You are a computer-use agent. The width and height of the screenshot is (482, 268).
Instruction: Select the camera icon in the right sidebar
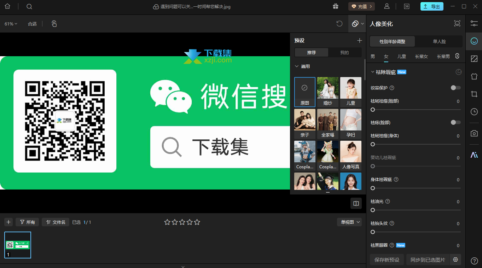click(x=474, y=133)
